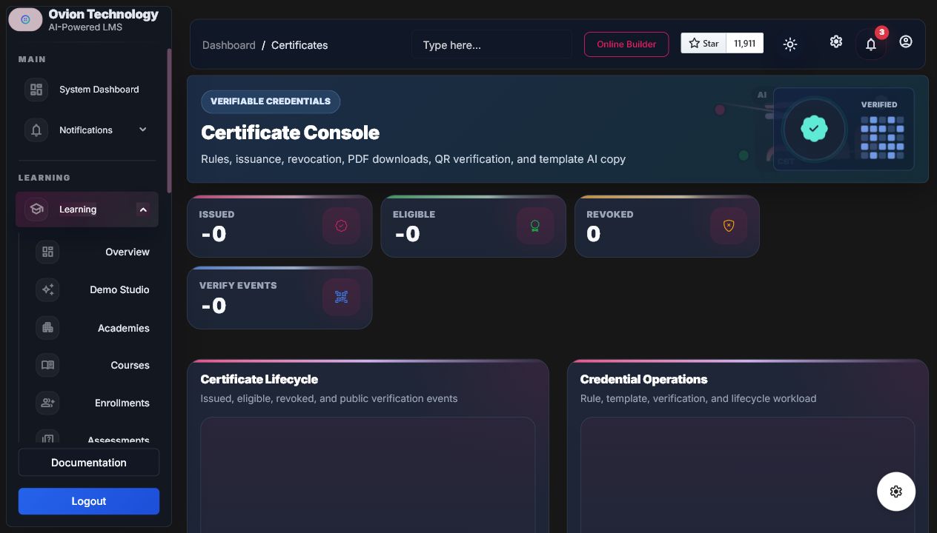Click the Certificate Lifecycle heading

click(259, 379)
